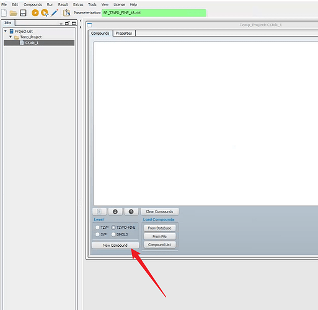Click the orange run-with-options icon
Viewport: 318px width, 310px height.
click(45, 13)
